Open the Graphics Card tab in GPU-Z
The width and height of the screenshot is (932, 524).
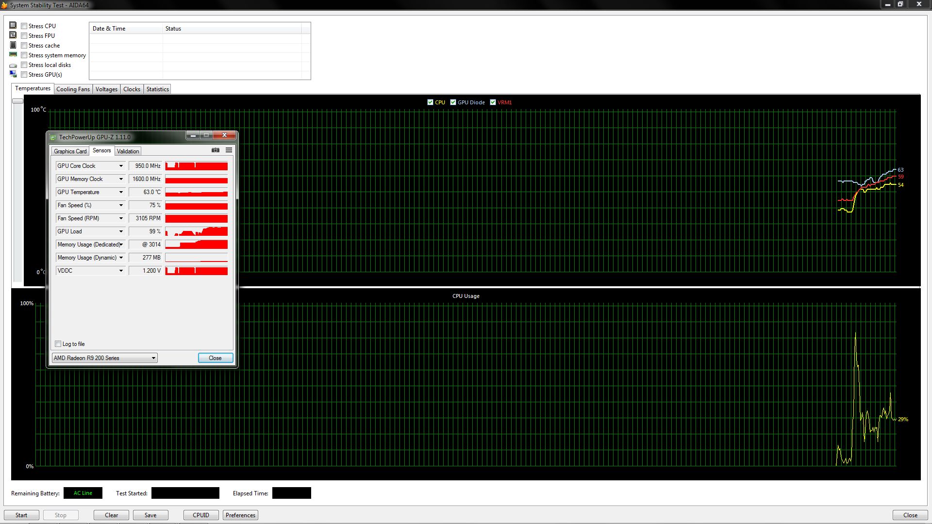pos(70,151)
